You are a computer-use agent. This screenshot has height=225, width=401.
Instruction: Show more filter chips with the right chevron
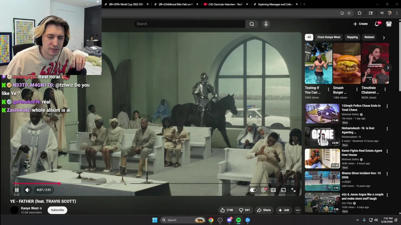[x=384, y=37]
